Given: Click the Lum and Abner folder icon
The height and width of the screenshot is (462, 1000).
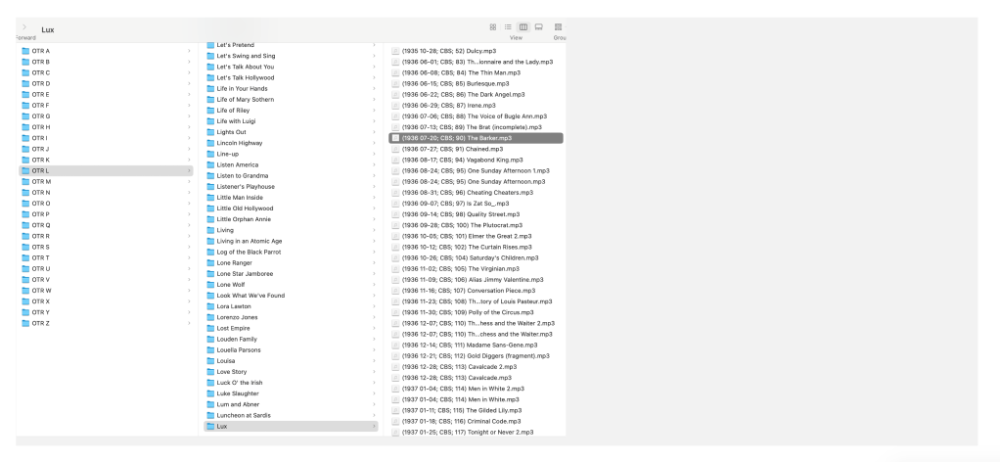Looking at the screenshot, I should point(210,404).
